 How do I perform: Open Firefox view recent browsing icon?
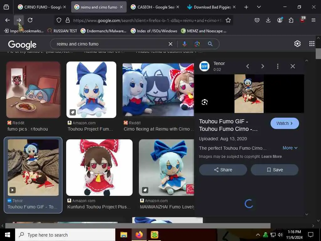click(x=6, y=7)
